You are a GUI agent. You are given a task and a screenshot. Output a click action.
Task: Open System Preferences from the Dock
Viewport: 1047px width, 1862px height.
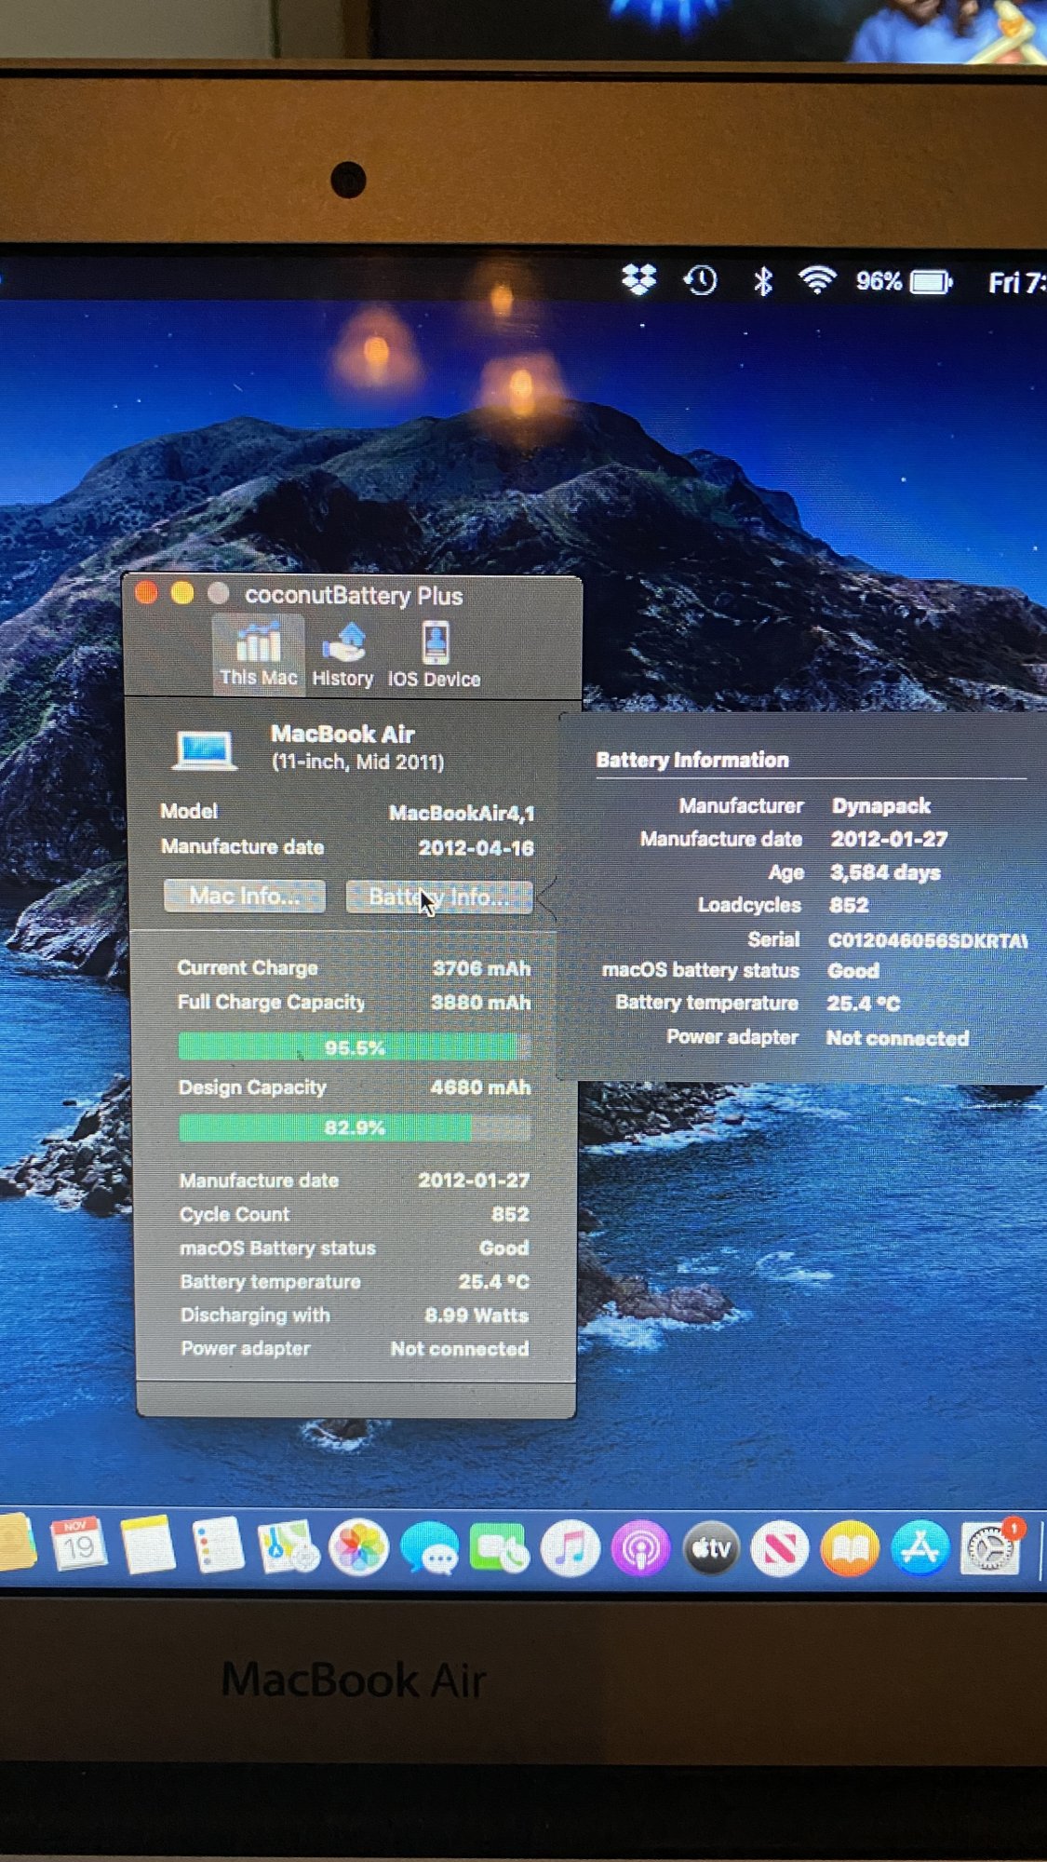(x=990, y=1547)
